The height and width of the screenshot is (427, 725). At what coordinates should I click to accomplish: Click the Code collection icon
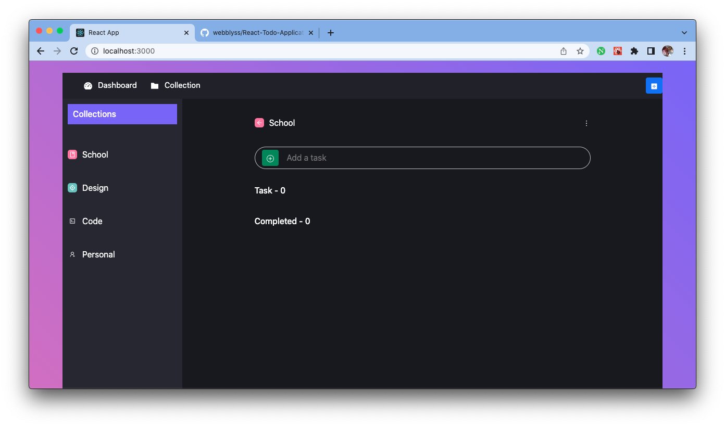[72, 221]
